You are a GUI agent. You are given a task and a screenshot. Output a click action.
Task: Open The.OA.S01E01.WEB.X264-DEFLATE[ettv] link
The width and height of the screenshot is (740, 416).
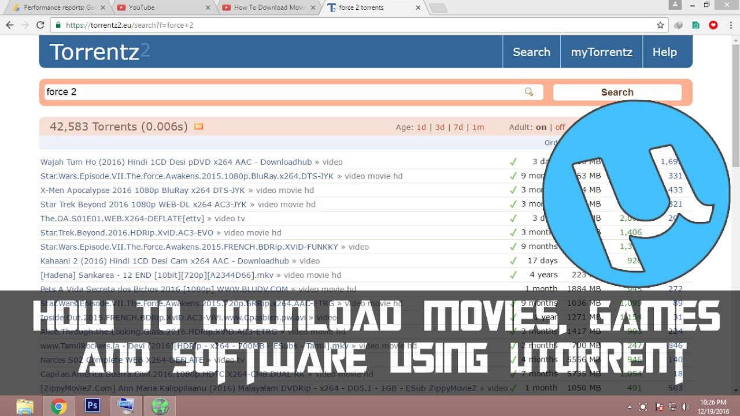pyautogui.click(x=122, y=218)
